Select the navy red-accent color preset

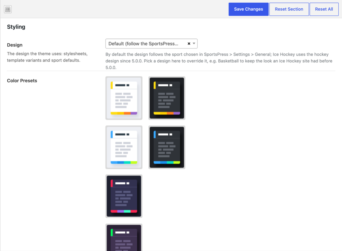click(x=124, y=196)
